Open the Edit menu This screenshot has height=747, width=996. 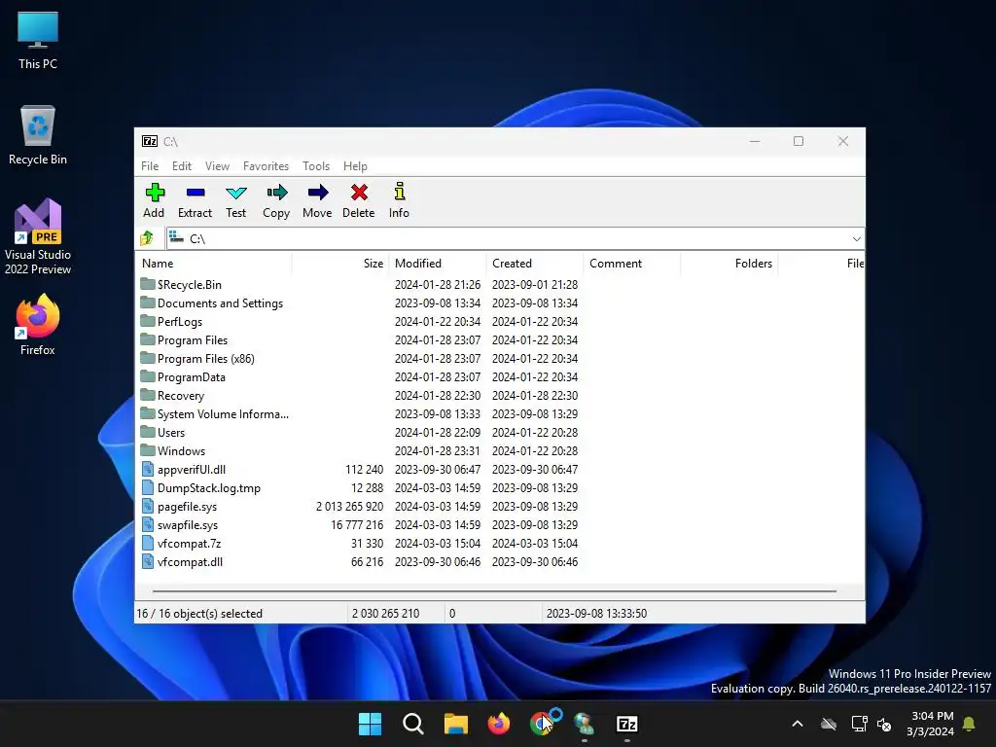tap(182, 165)
